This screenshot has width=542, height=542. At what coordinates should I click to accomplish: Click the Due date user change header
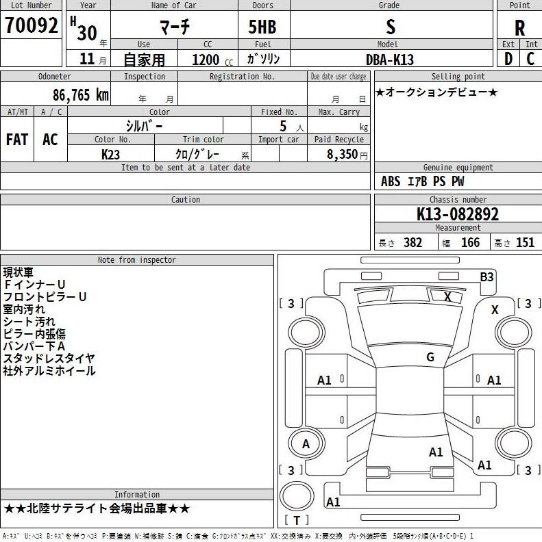click(338, 77)
